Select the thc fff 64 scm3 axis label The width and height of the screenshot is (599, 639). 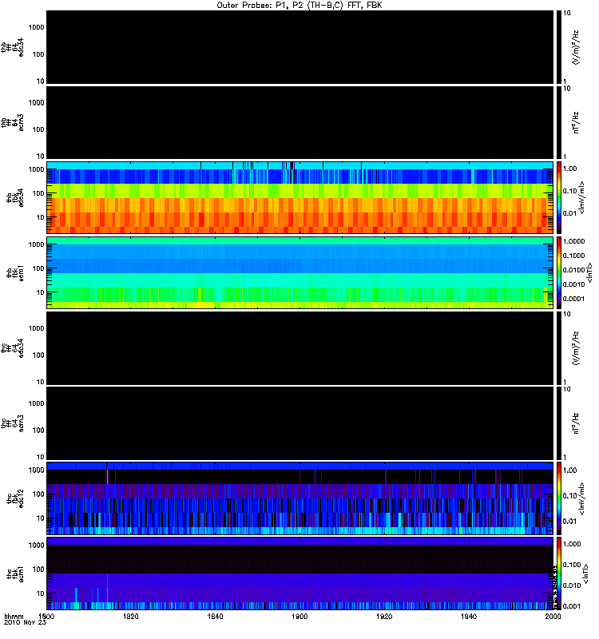(x=12, y=423)
